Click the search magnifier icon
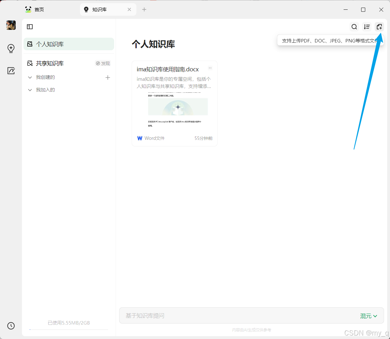The height and width of the screenshot is (339, 390). [354, 27]
